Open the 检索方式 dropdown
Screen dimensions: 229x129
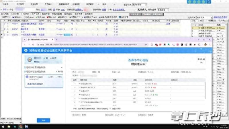pos(147,5)
